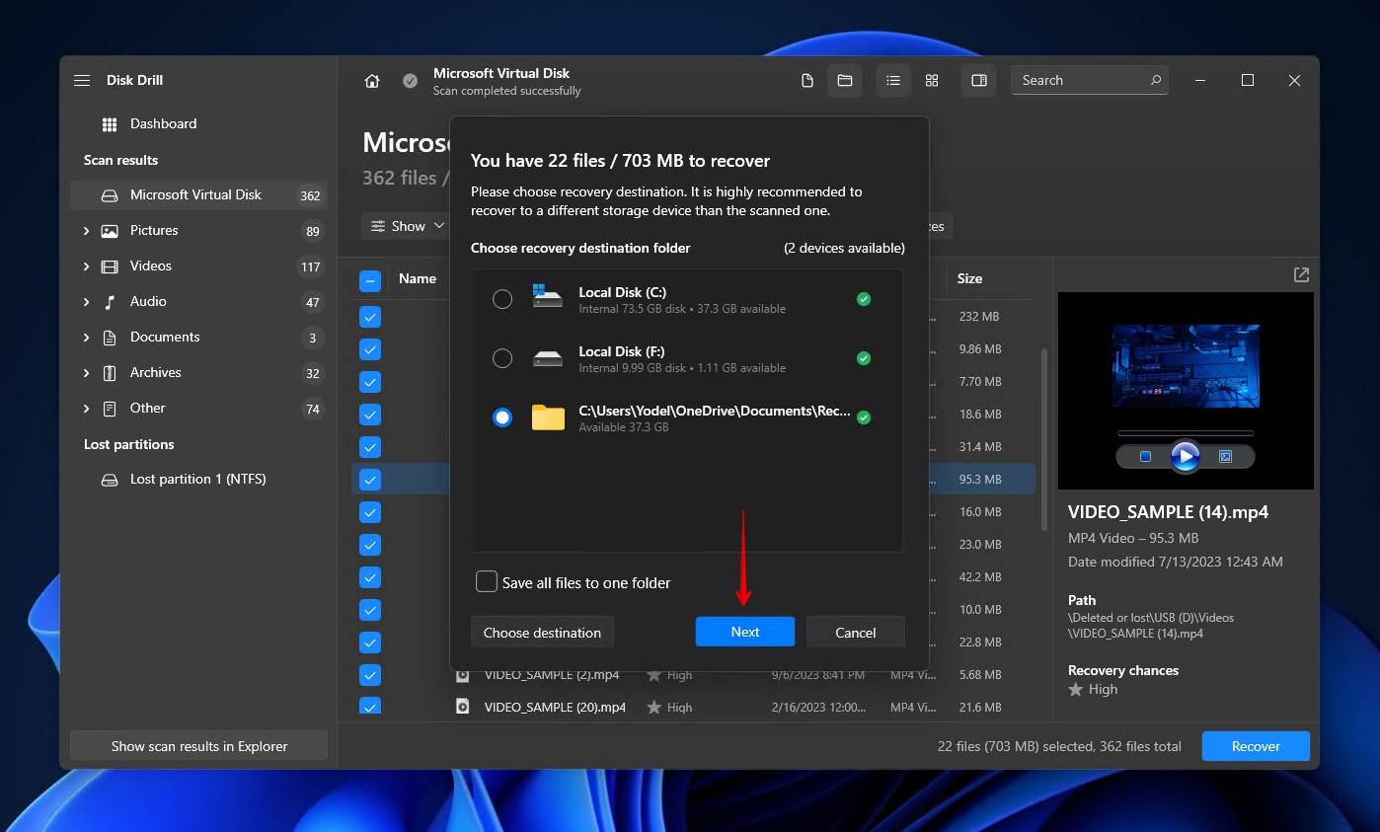This screenshot has width=1380, height=832.
Task: Click the Choose destination button
Action: pyautogui.click(x=542, y=633)
